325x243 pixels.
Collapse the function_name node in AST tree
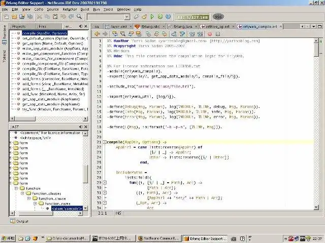(x=35, y=204)
